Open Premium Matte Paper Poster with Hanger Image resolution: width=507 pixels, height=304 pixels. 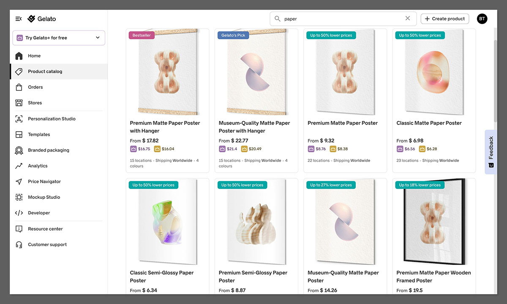[165, 127]
